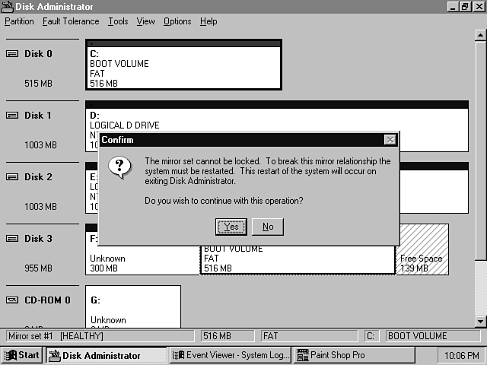Viewport: 487px width, 365px height.
Task: Open the Windows Start menu
Action: 22,355
